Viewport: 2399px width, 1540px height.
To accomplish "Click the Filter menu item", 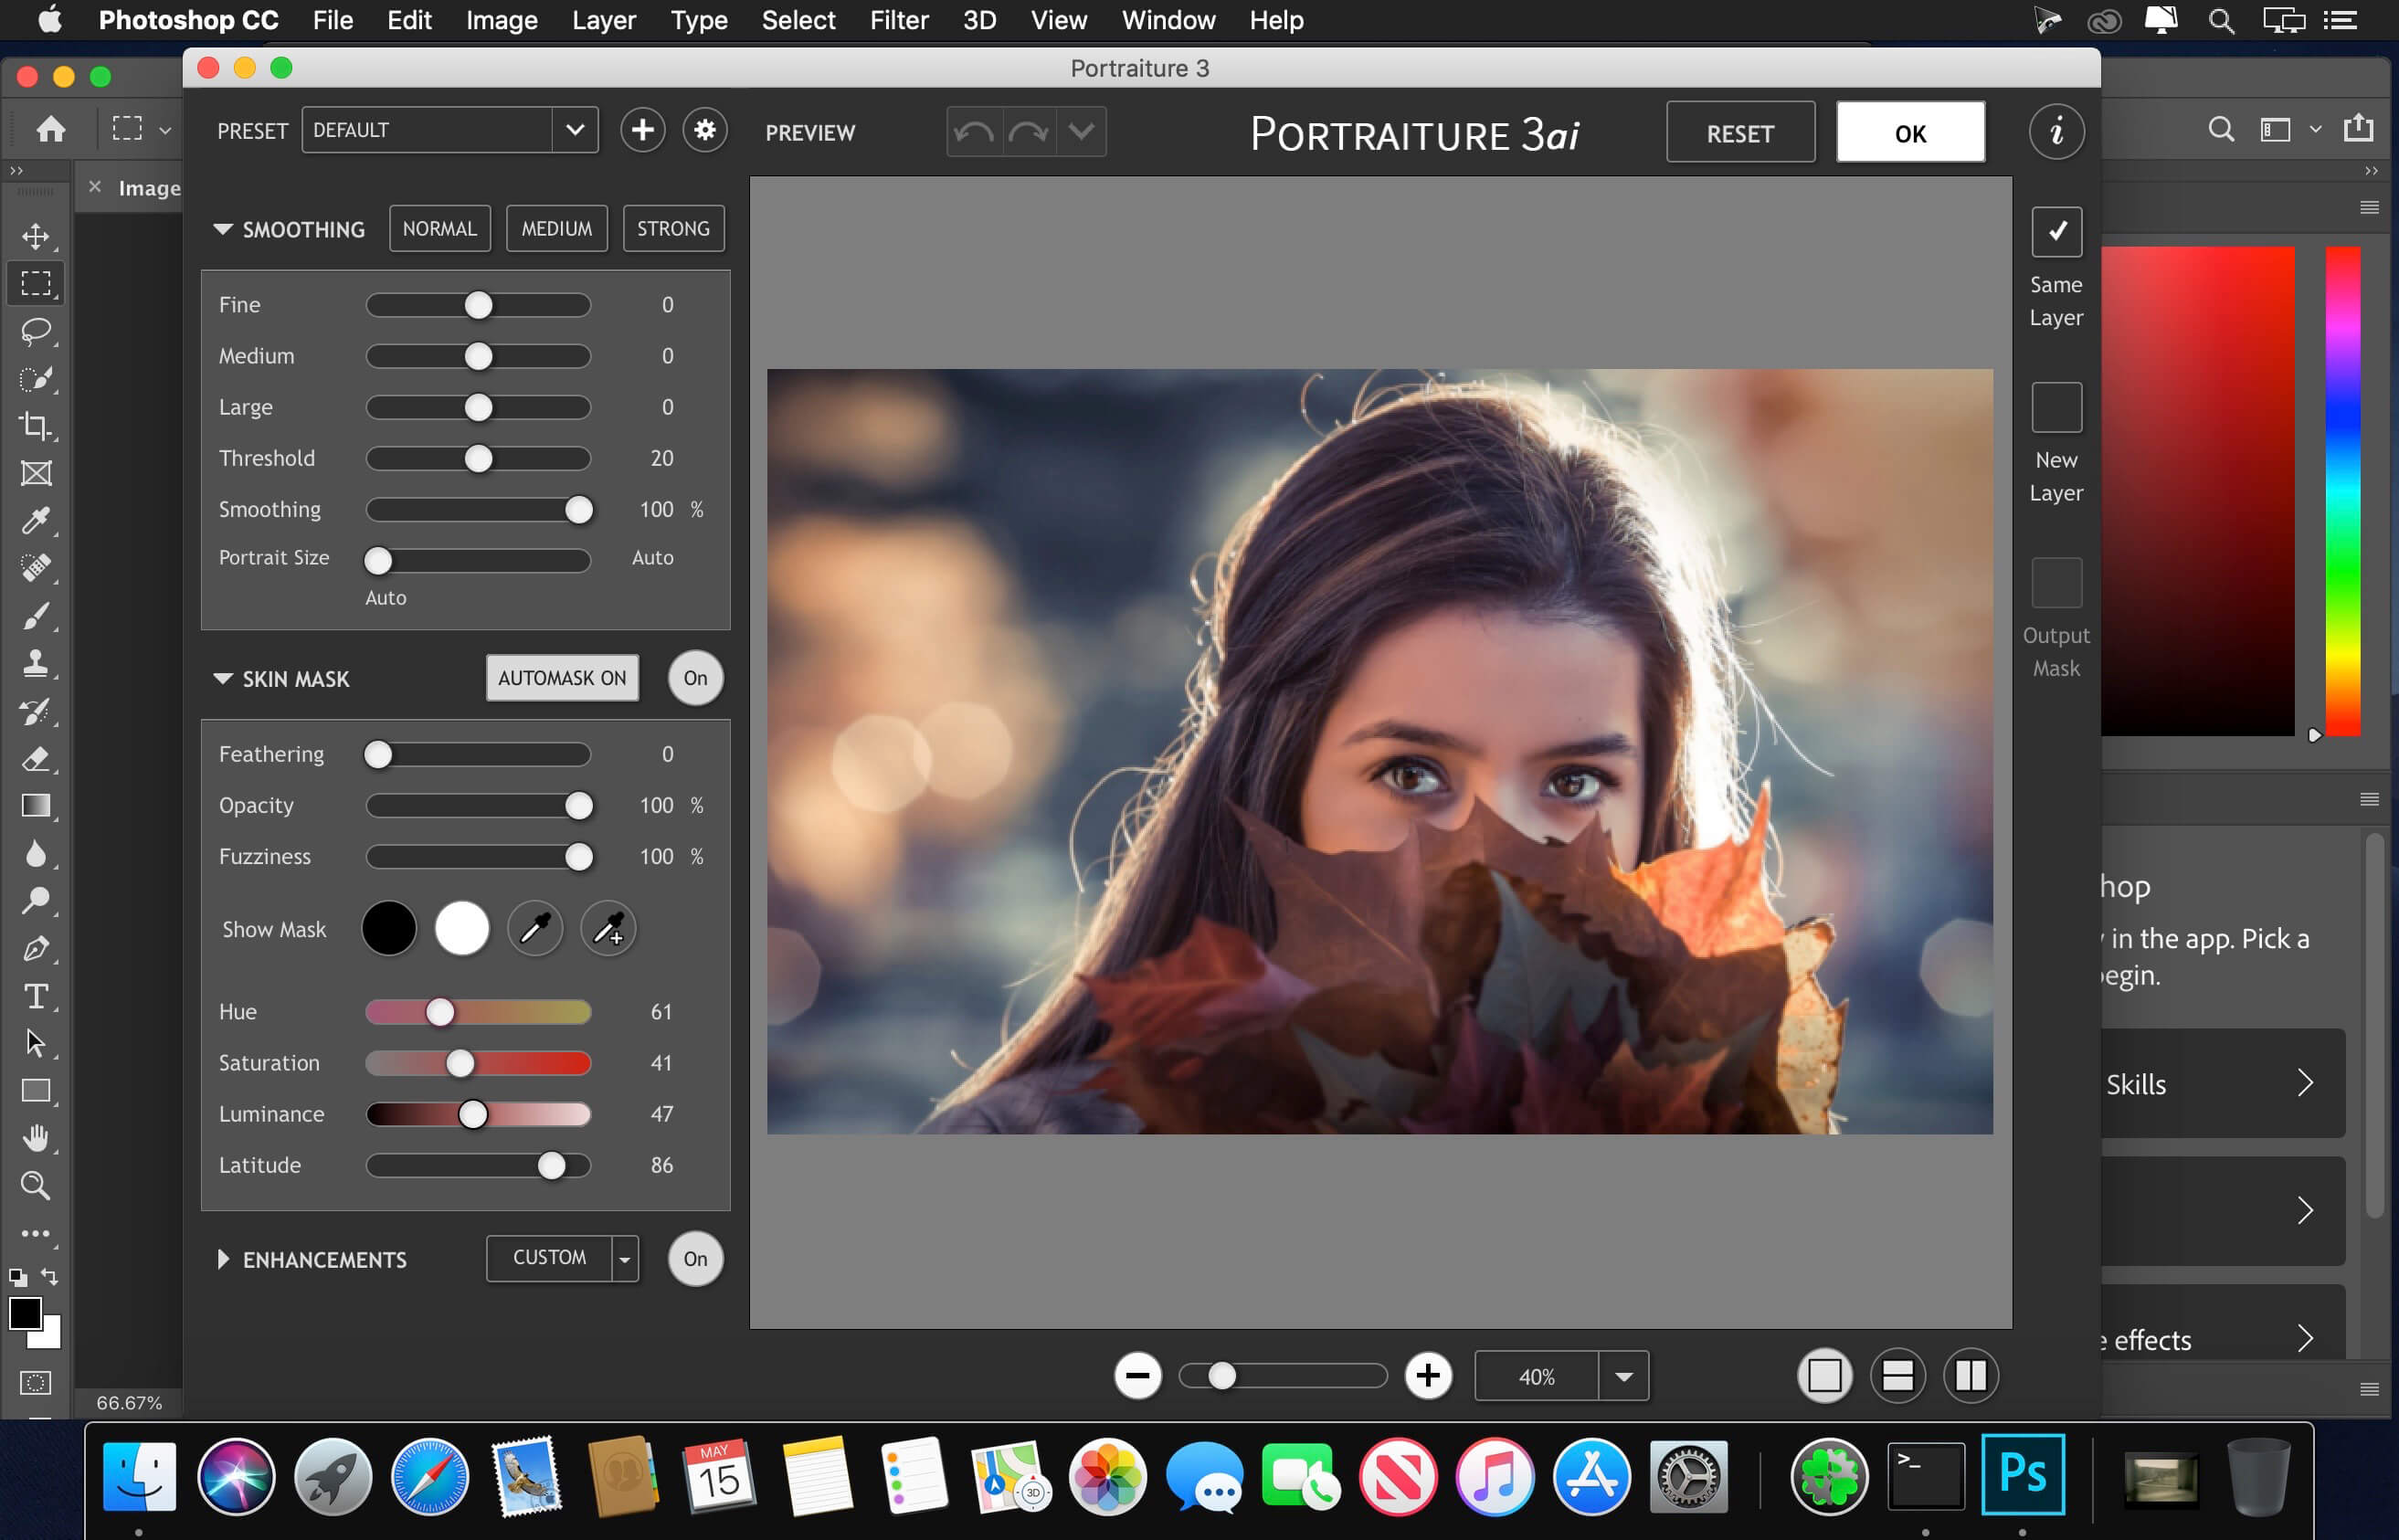I will (x=897, y=19).
